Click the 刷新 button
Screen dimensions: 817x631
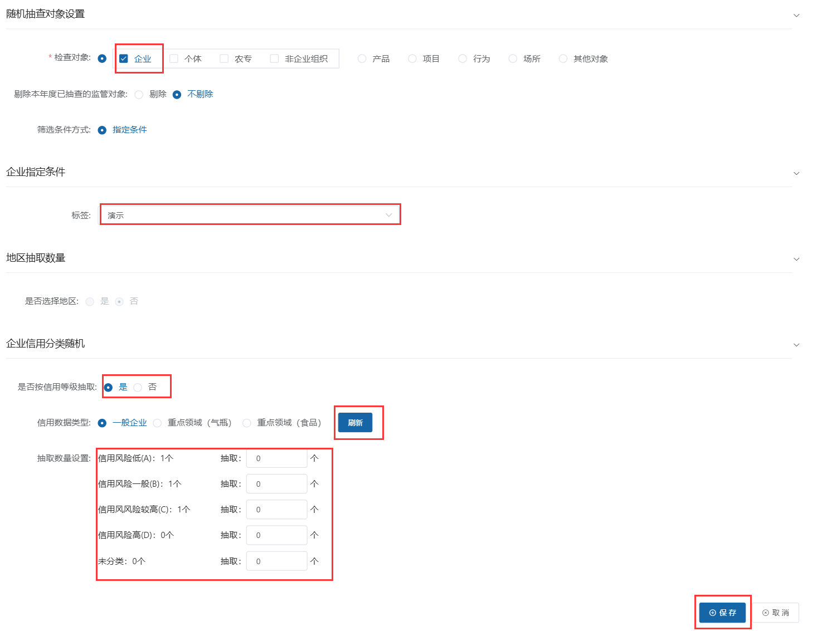[355, 423]
